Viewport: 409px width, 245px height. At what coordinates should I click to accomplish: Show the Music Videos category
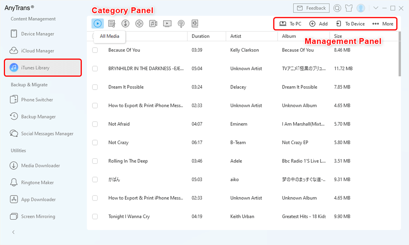point(153,24)
